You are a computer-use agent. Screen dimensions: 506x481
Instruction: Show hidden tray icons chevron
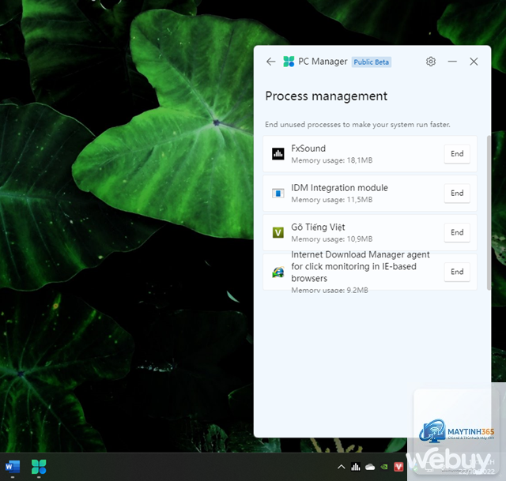point(341,467)
